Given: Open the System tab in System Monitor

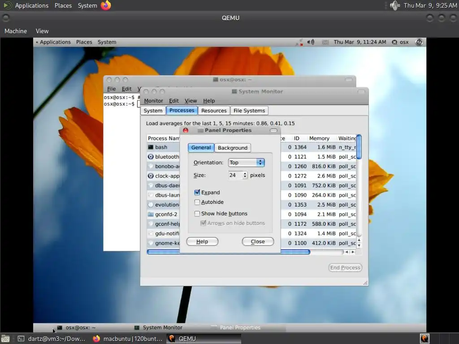Looking at the screenshot, I should 153,111.
